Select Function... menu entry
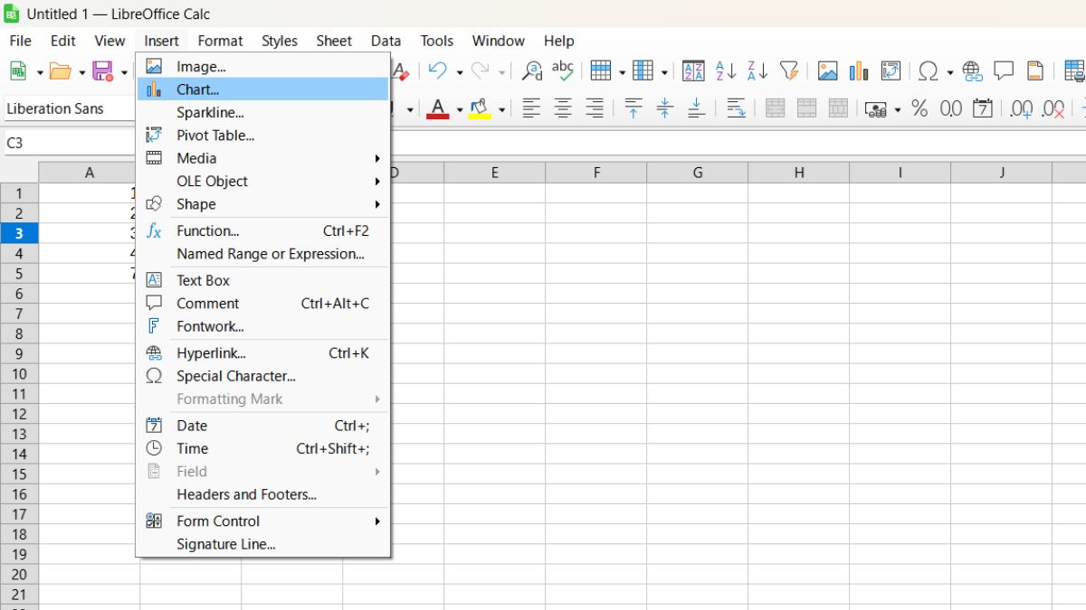The width and height of the screenshot is (1086, 610). coord(262,230)
